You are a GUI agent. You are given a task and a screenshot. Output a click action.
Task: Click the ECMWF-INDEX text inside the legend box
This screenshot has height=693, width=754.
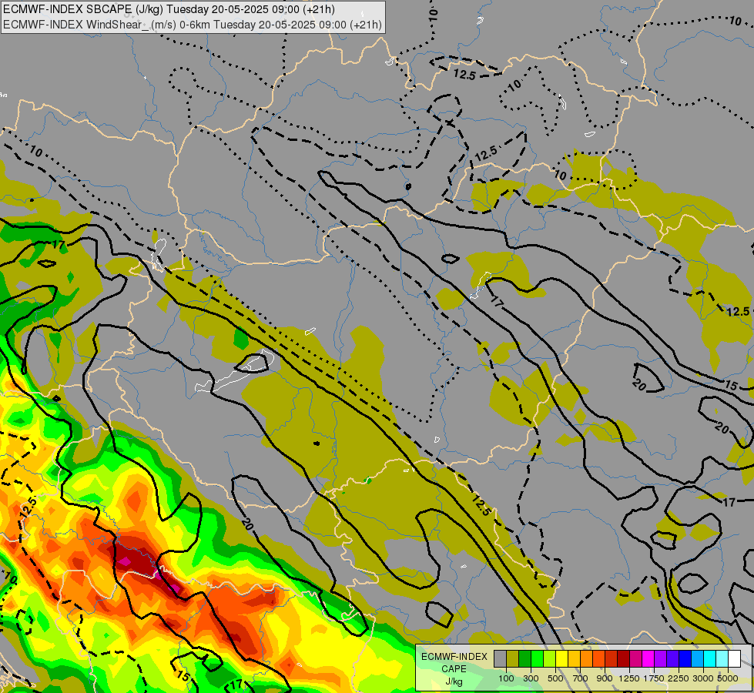(454, 657)
